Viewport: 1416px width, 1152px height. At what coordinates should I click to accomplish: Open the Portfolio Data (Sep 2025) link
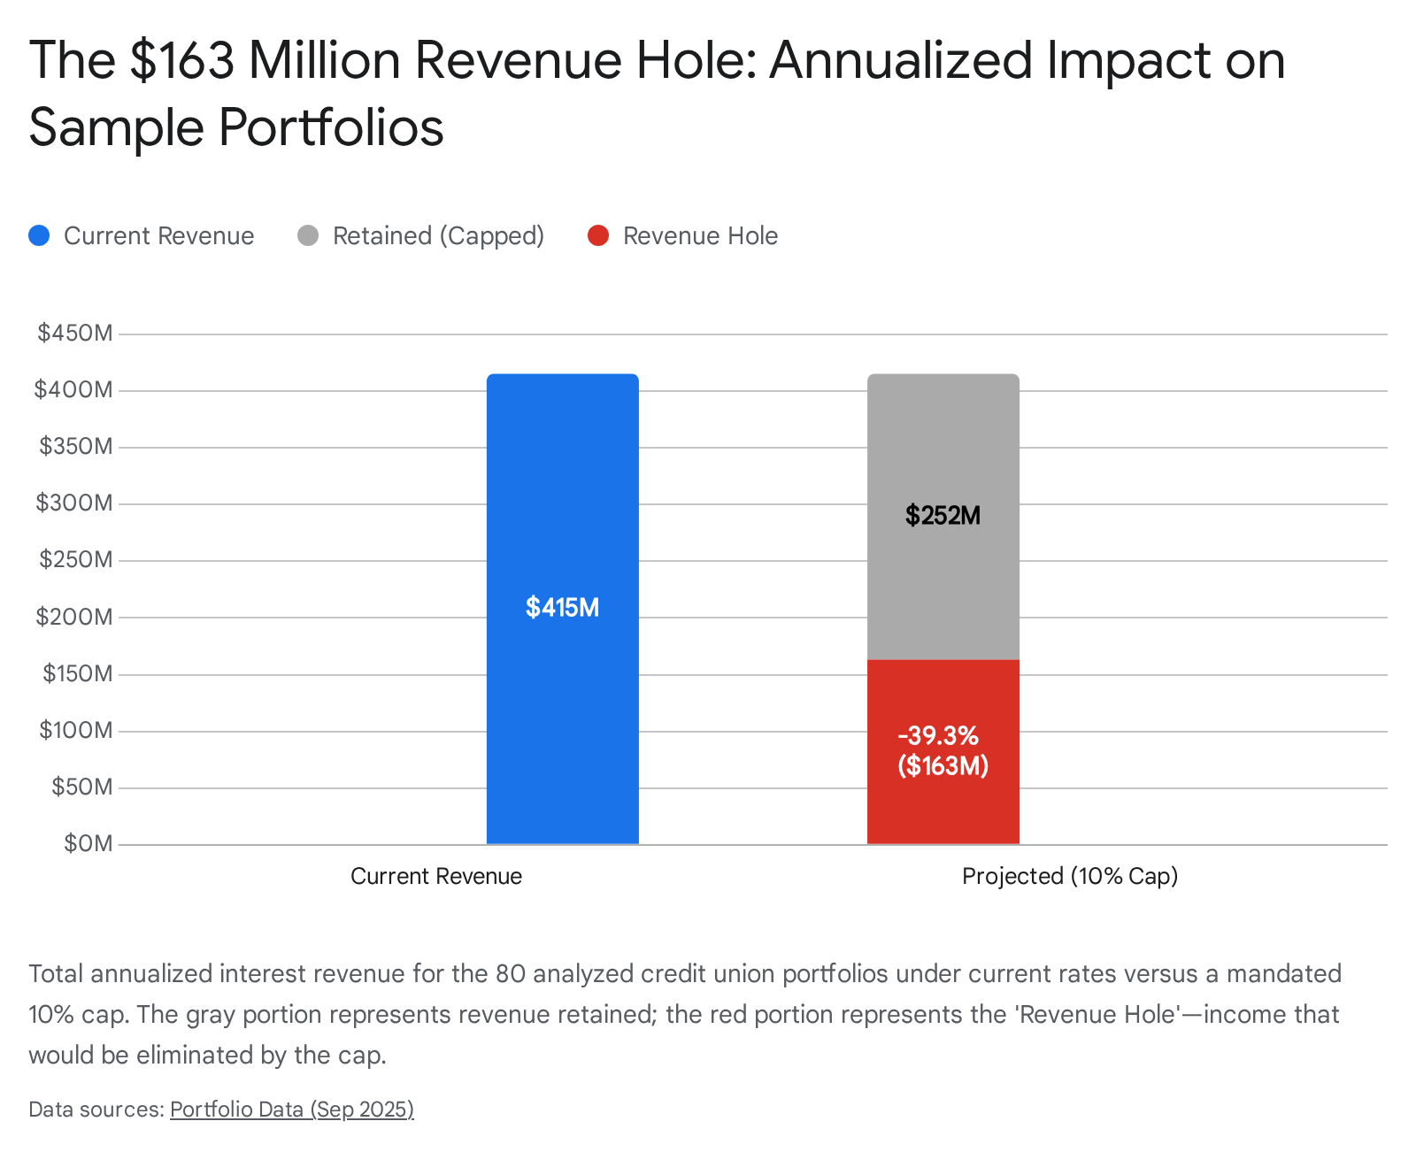point(291,1110)
